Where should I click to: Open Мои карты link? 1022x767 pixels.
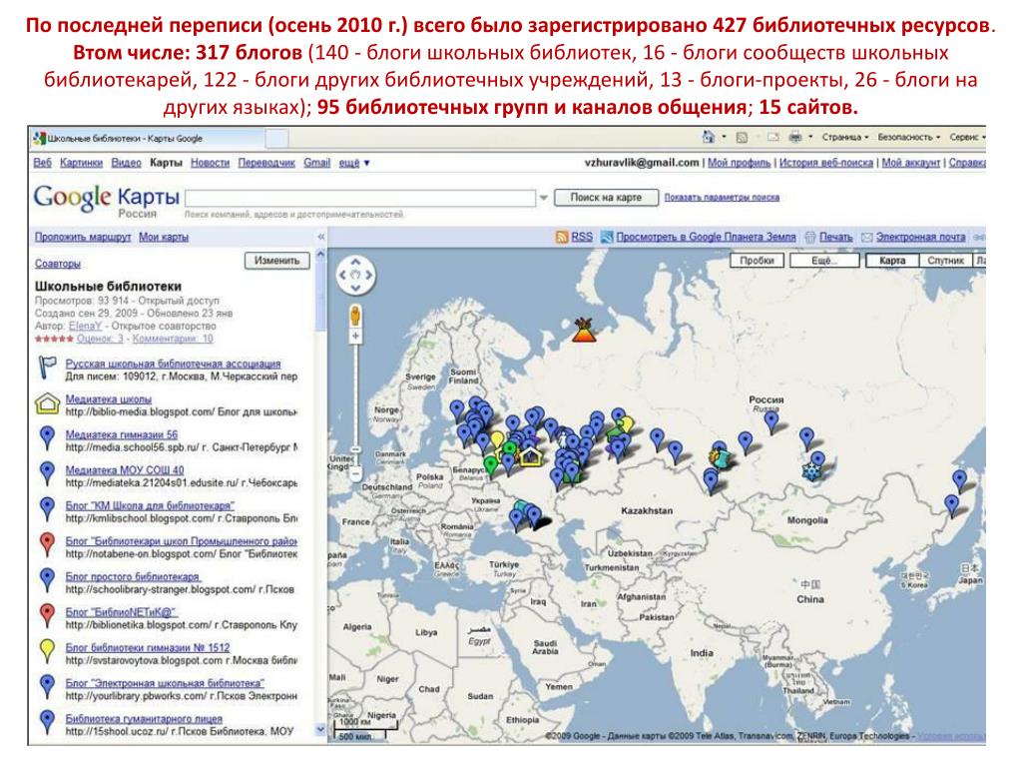pos(164,238)
